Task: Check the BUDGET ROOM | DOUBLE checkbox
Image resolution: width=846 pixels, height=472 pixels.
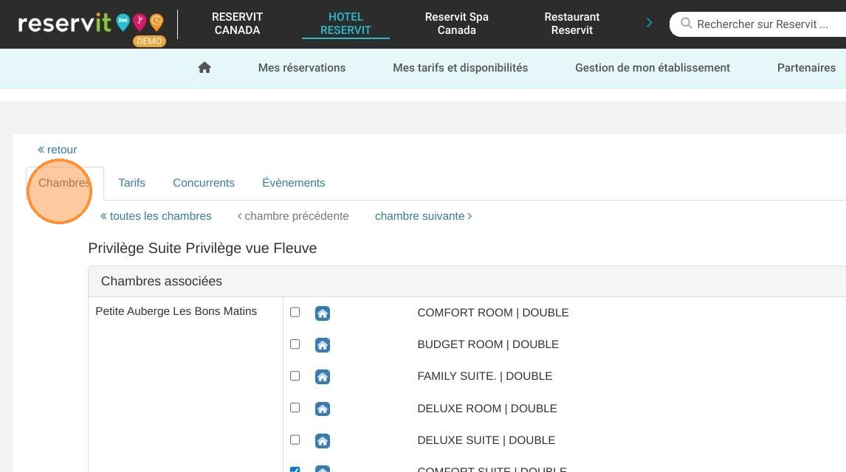Action: coord(295,344)
